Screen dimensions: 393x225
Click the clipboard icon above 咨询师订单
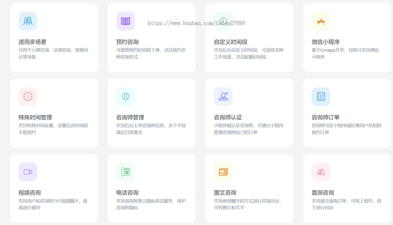(321, 96)
